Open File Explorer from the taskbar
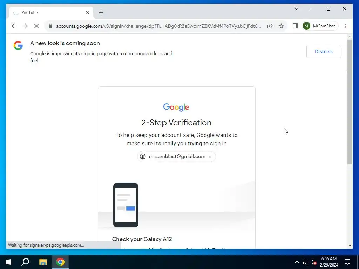Viewport: 359px width, 269px height. click(43, 262)
